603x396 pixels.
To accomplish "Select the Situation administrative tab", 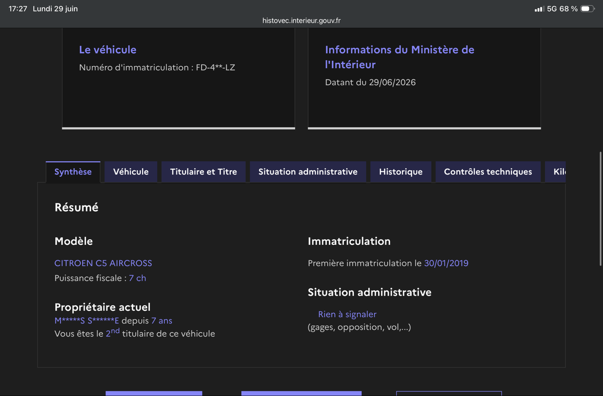I will [308, 172].
